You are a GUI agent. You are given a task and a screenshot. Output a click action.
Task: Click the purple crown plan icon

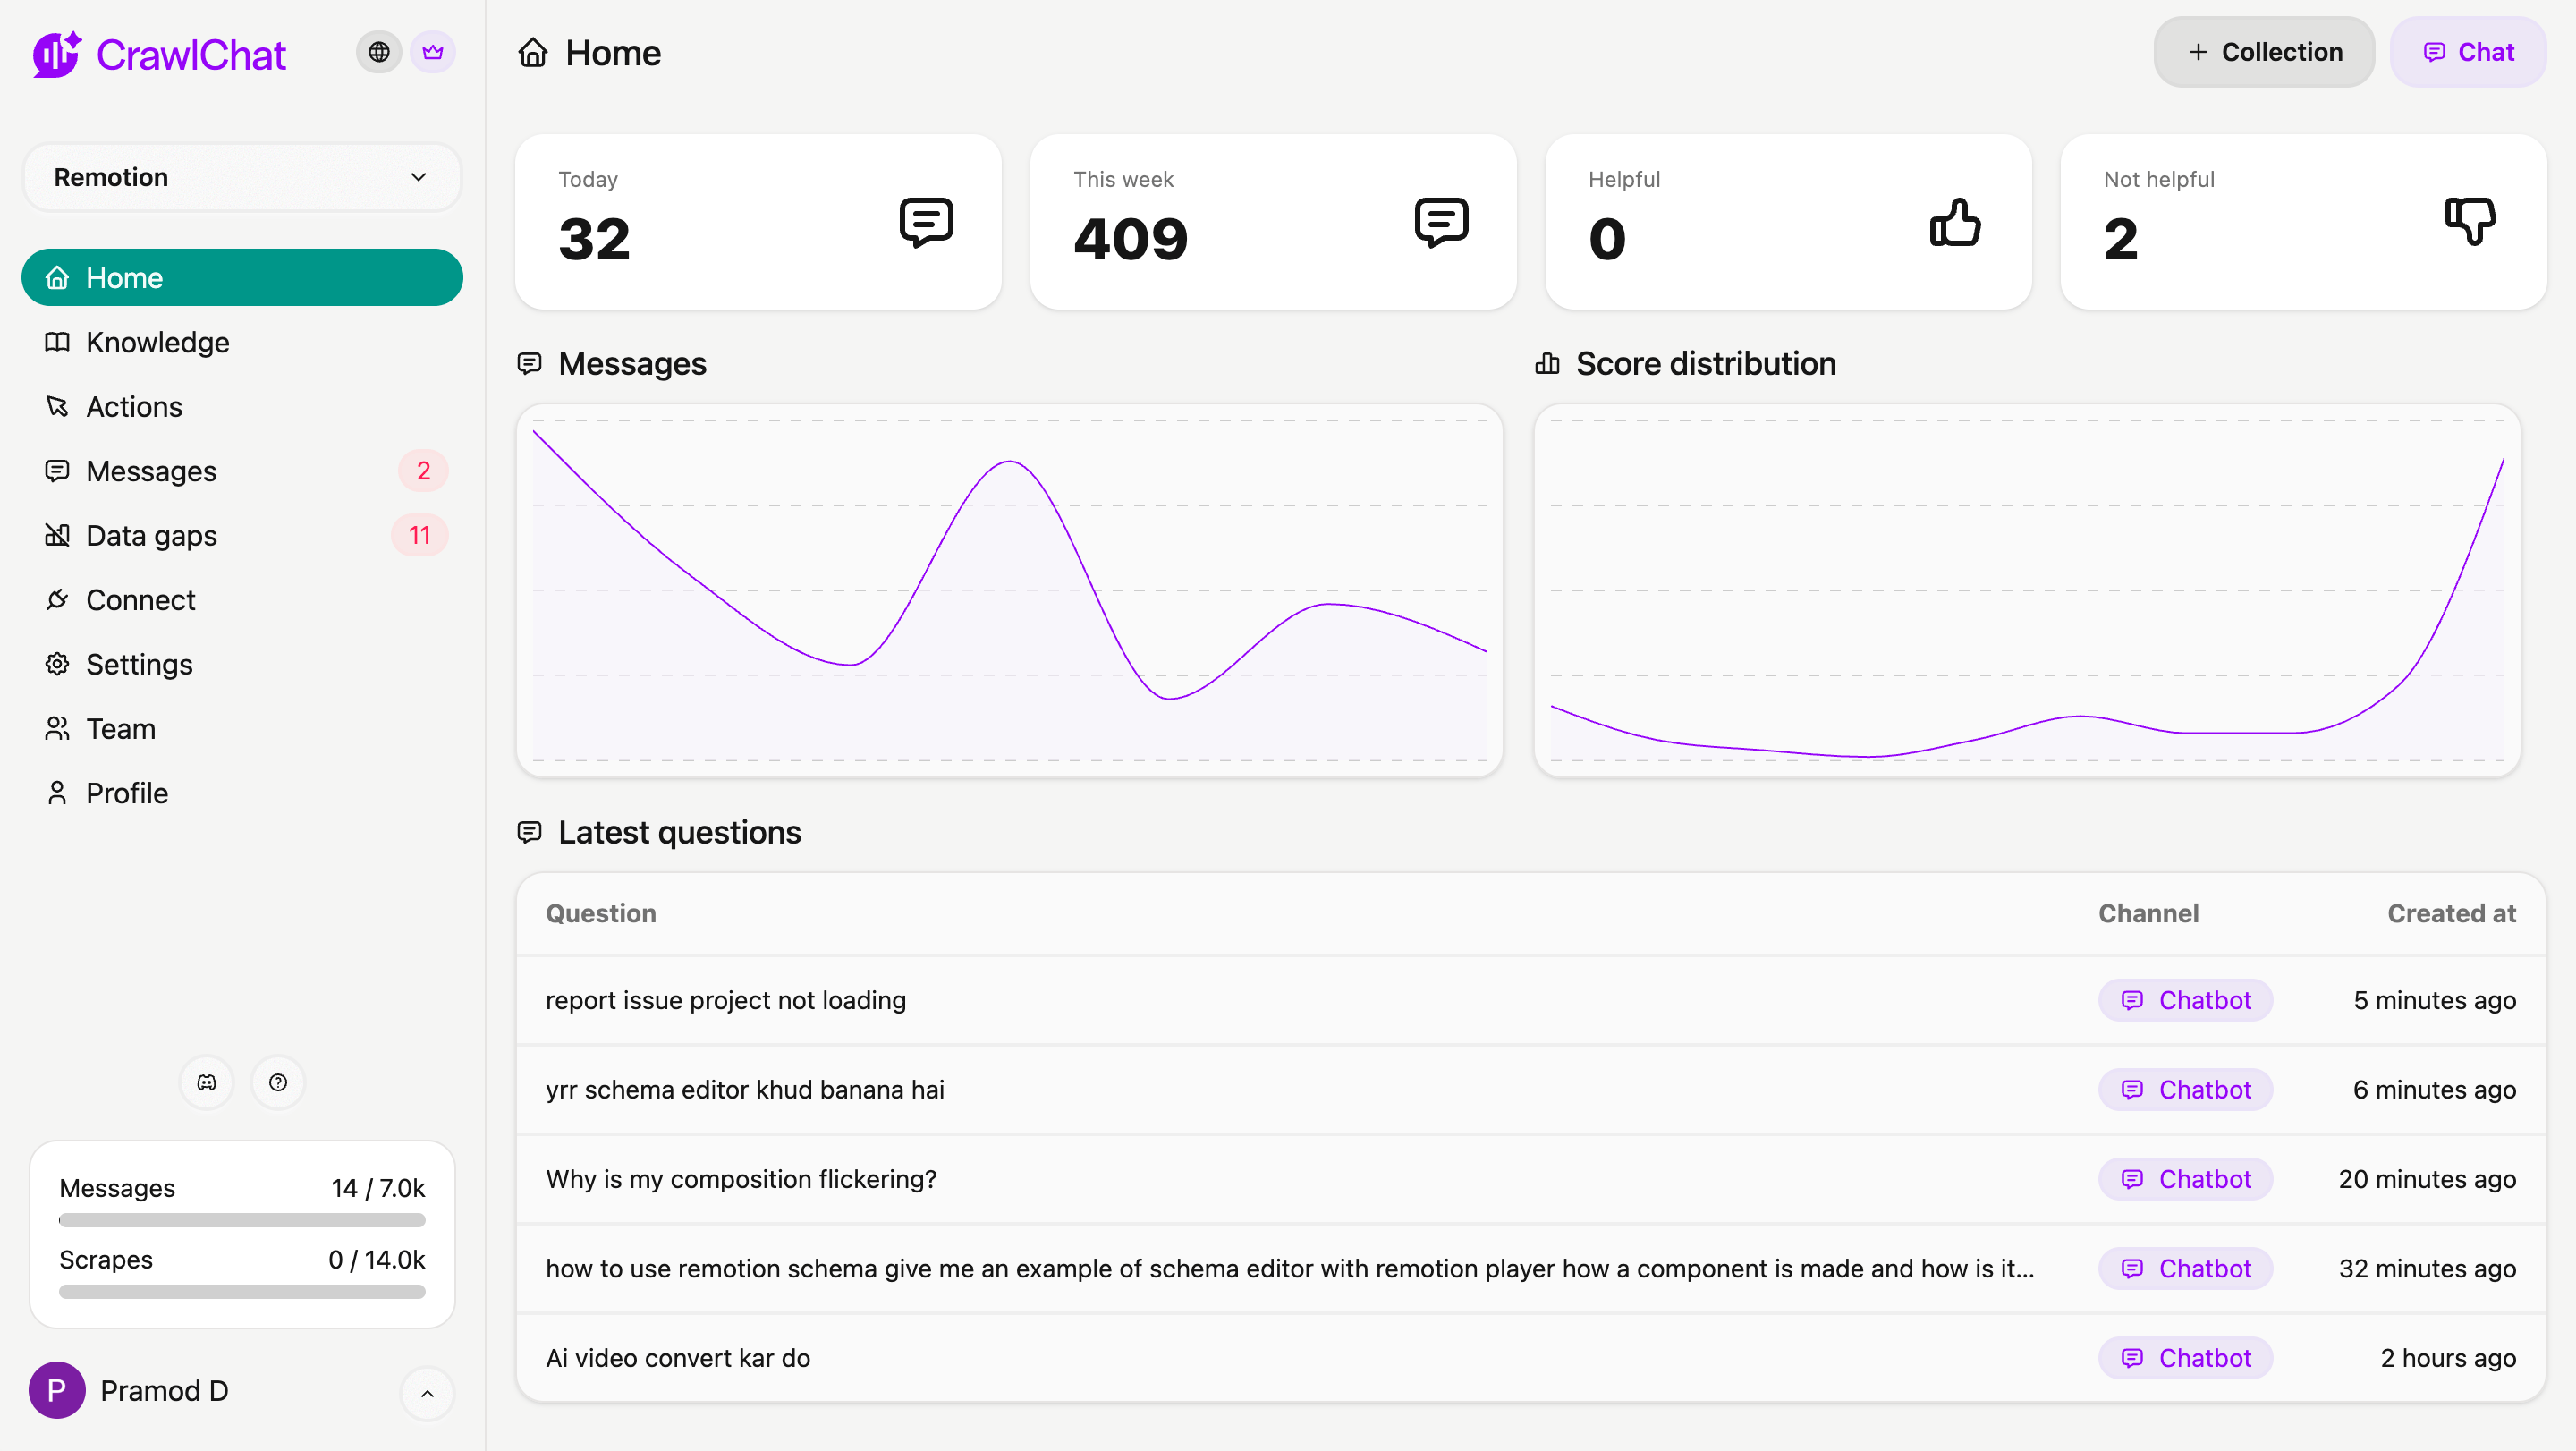click(432, 52)
